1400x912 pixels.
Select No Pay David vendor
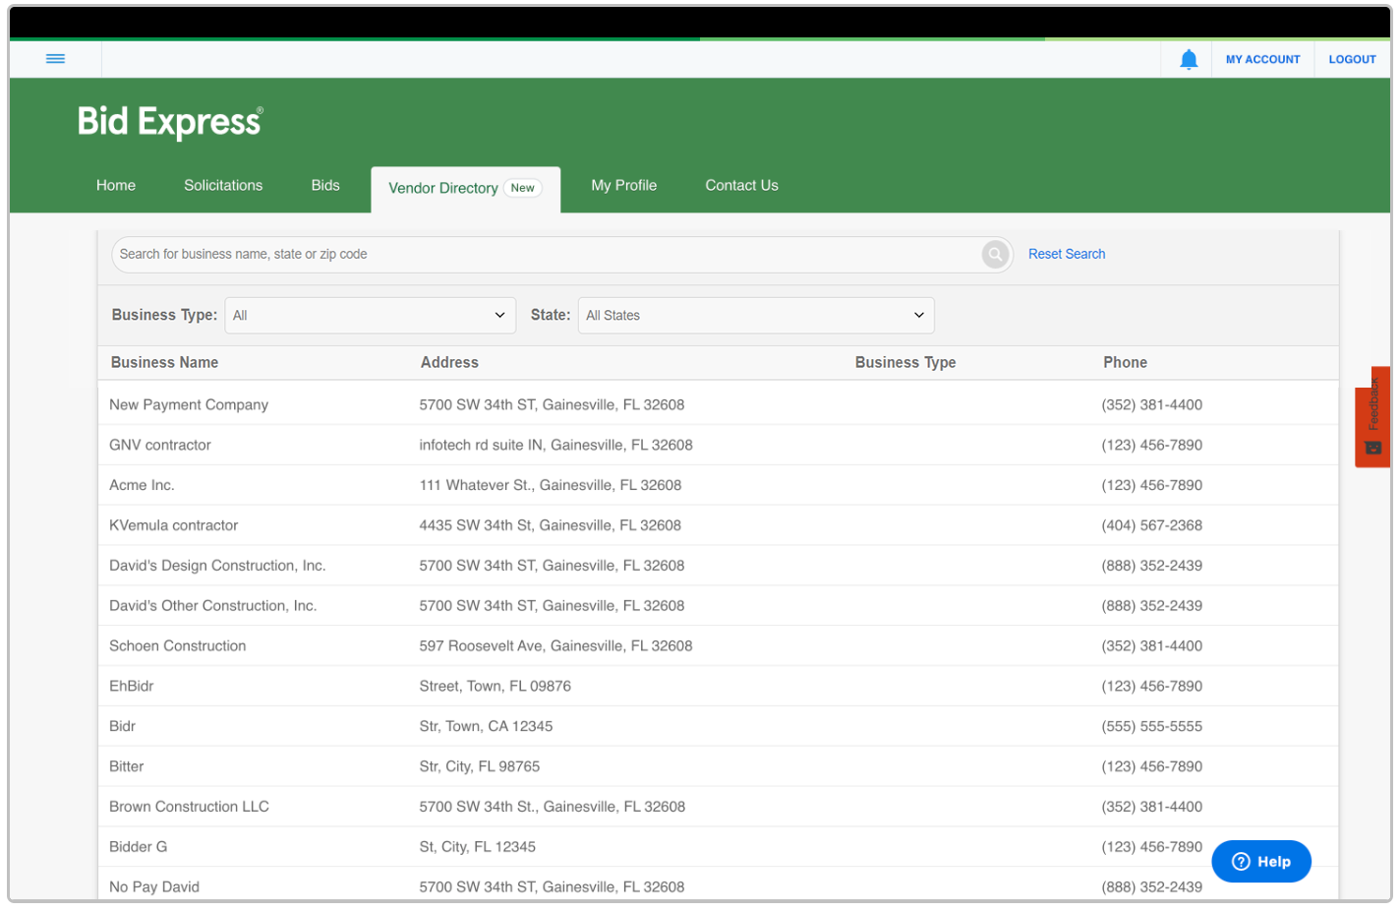point(154,887)
